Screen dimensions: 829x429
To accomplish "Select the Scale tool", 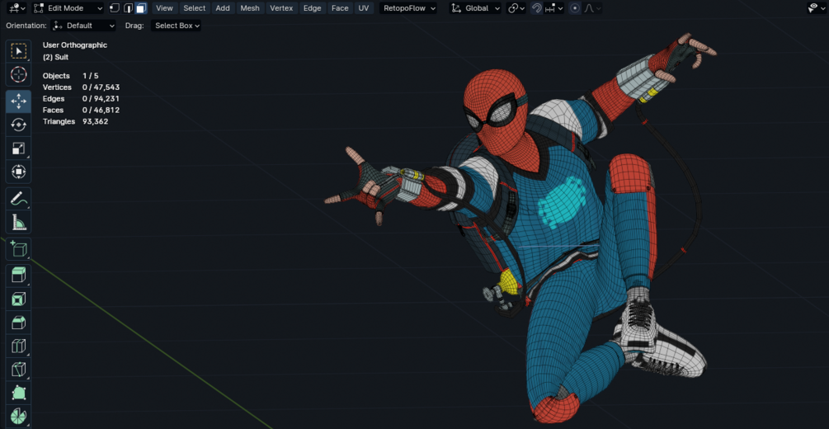I will [18, 148].
